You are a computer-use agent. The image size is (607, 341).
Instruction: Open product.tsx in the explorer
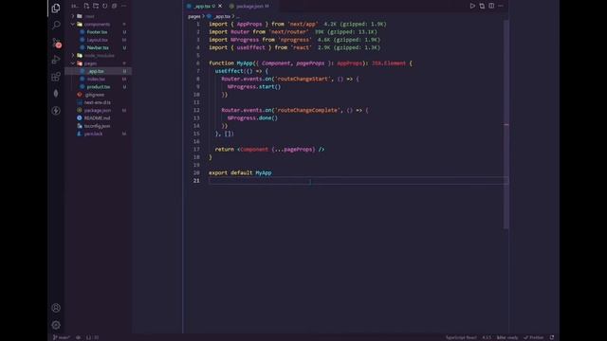[x=99, y=86]
